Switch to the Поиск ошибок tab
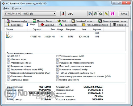This screenshot has width=133, height=106. click(68, 25)
